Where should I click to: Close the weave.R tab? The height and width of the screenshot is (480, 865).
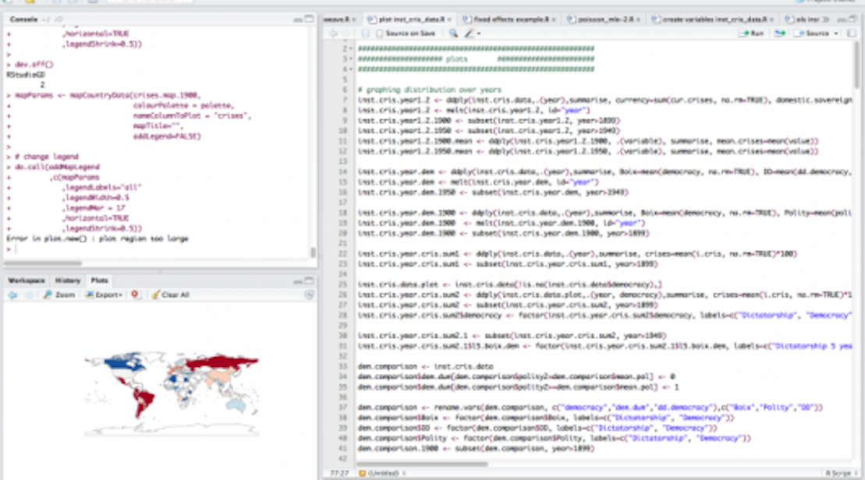(x=353, y=19)
